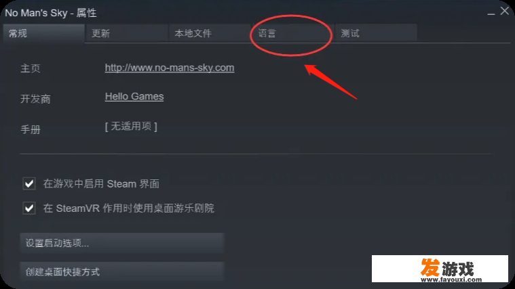Minimize the properties window
The image size is (515, 289).
491,13
